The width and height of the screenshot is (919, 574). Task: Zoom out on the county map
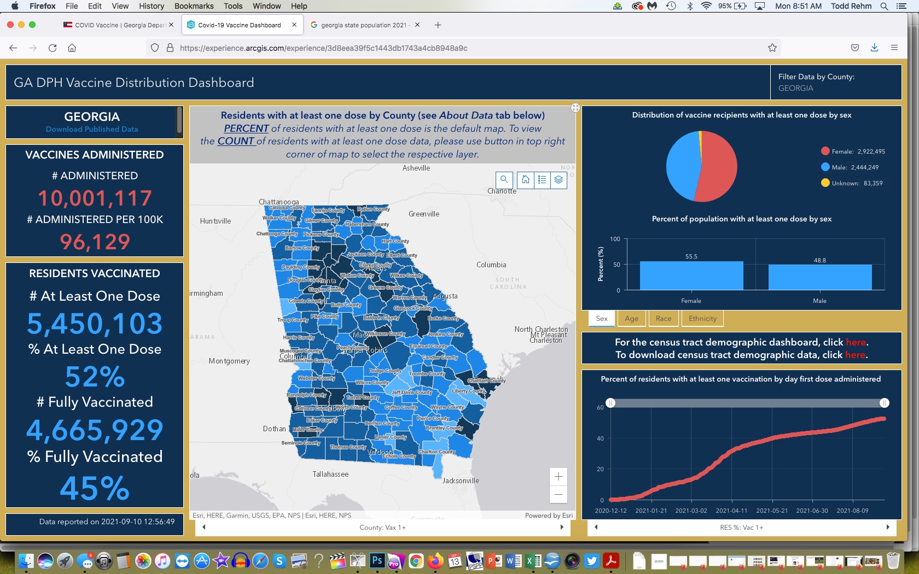point(559,495)
